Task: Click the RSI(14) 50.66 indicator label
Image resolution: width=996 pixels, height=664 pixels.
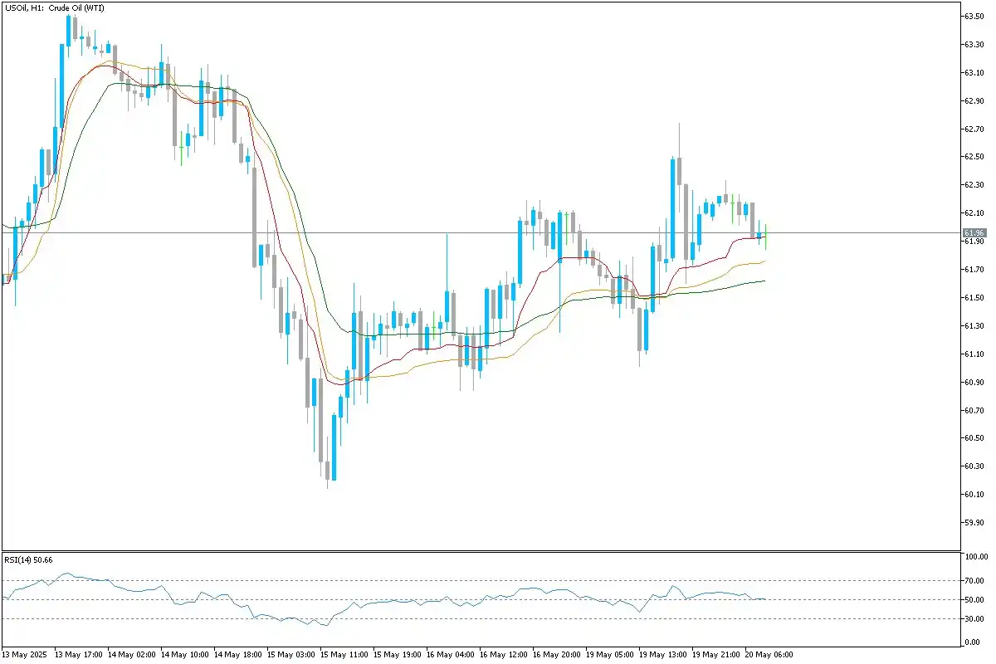Action: pyautogui.click(x=29, y=560)
